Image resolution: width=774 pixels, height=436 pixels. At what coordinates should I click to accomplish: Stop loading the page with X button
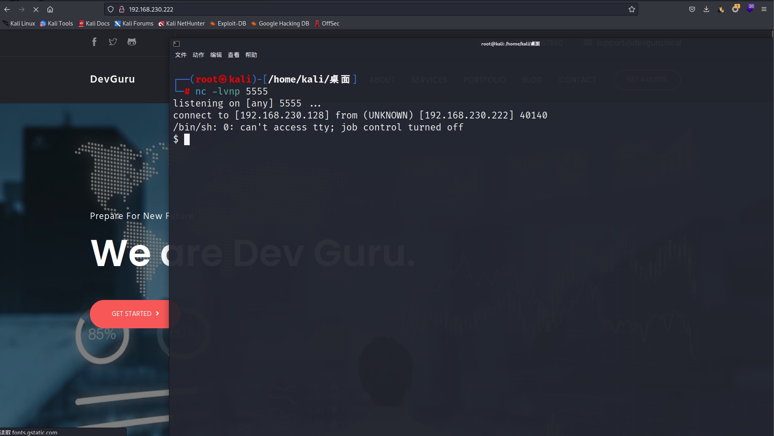[x=36, y=9]
